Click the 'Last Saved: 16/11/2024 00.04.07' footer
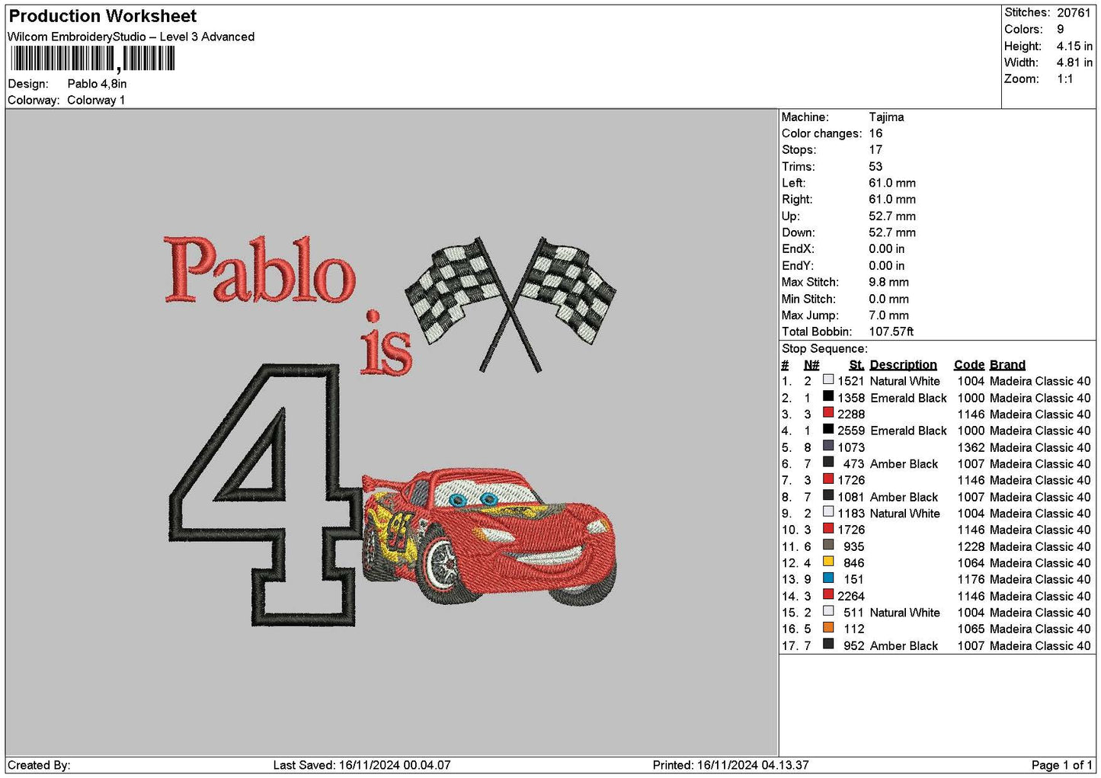 tap(361, 765)
